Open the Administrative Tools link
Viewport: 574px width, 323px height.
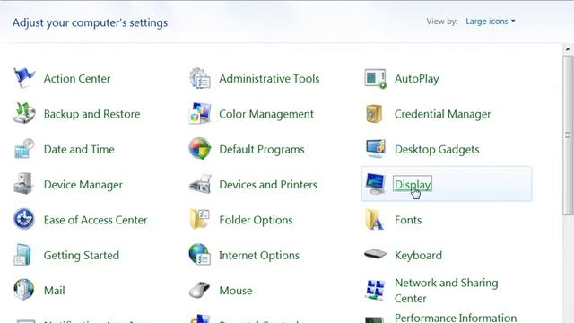[x=269, y=78]
